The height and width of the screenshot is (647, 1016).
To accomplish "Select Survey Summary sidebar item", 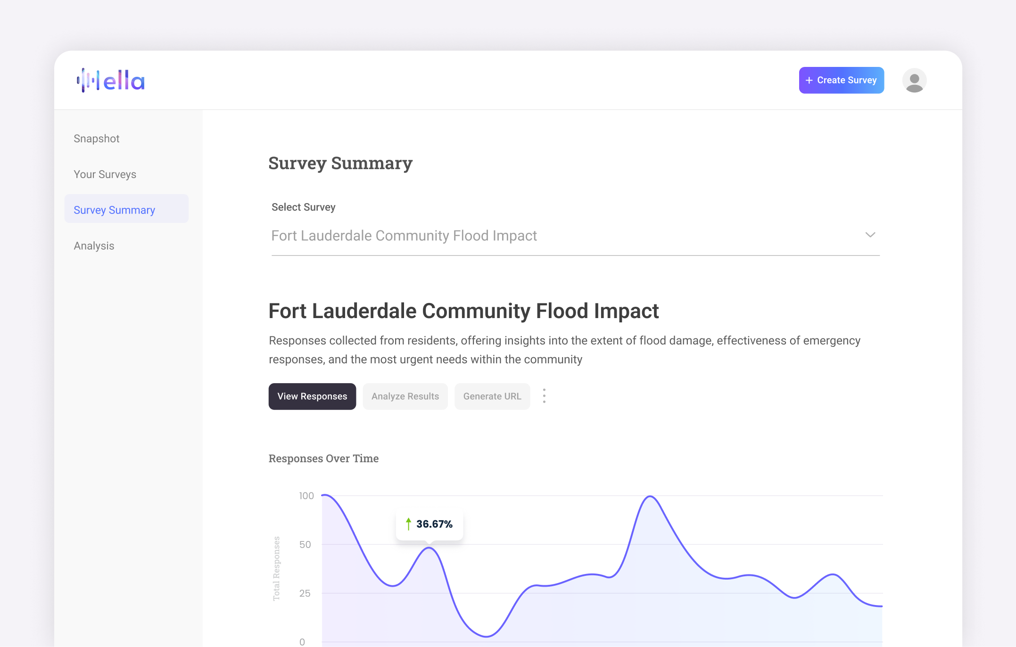I will (x=126, y=209).
